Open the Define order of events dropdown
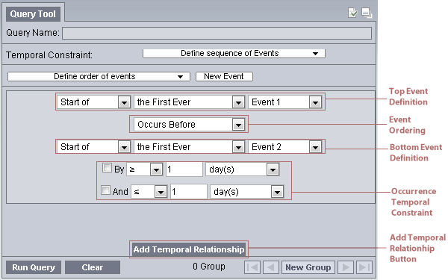This screenshot has height=280, width=448. [99, 77]
